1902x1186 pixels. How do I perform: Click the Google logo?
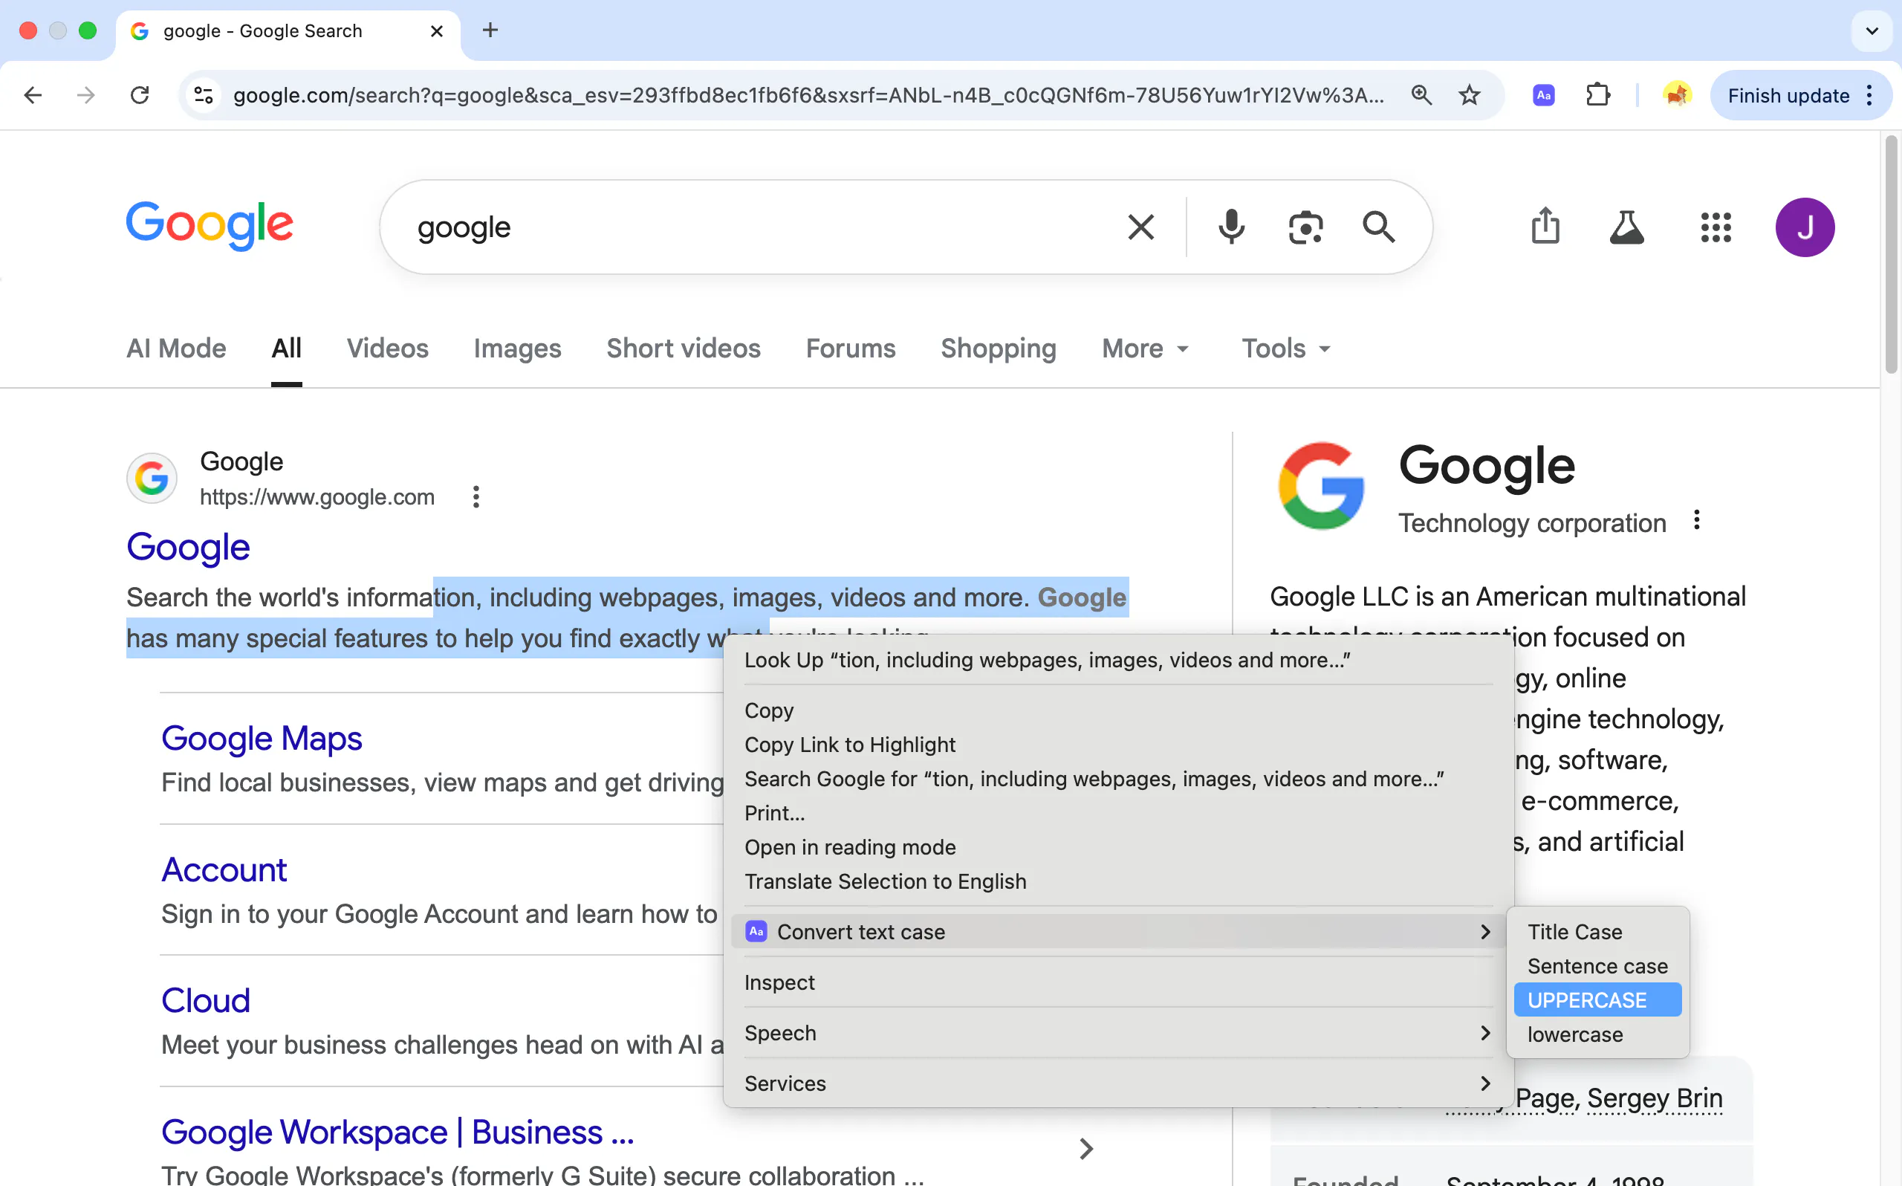click(210, 226)
